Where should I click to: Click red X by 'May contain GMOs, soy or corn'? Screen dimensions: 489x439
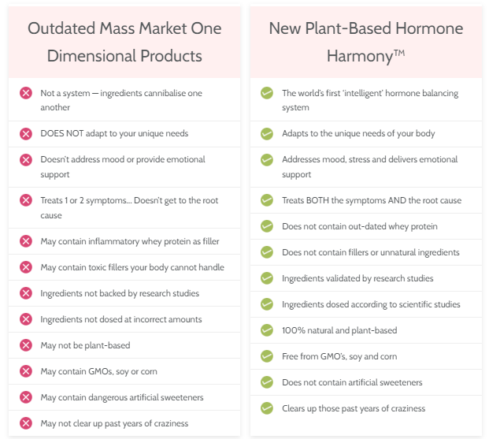point(26,371)
